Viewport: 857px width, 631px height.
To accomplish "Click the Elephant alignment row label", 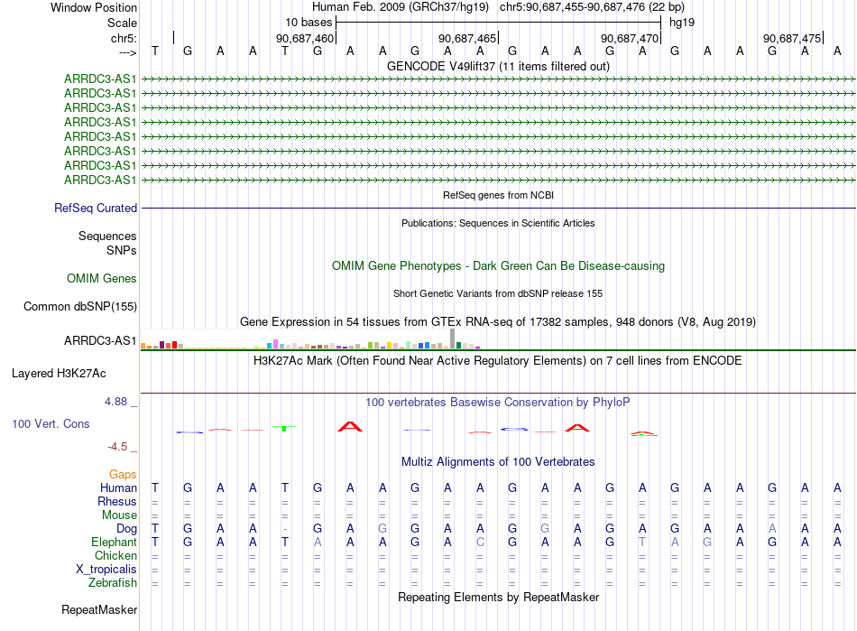I will [x=115, y=542].
